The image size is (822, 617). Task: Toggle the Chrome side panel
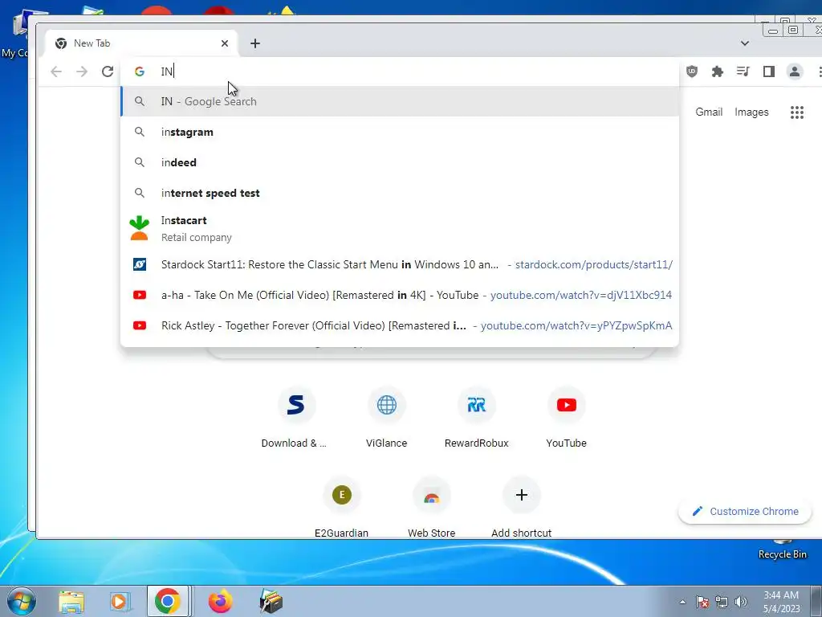coord(768,72)
